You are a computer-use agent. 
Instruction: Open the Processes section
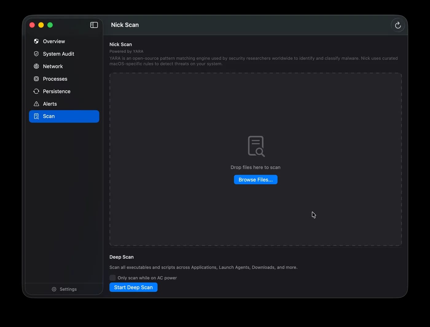[64, 79]
